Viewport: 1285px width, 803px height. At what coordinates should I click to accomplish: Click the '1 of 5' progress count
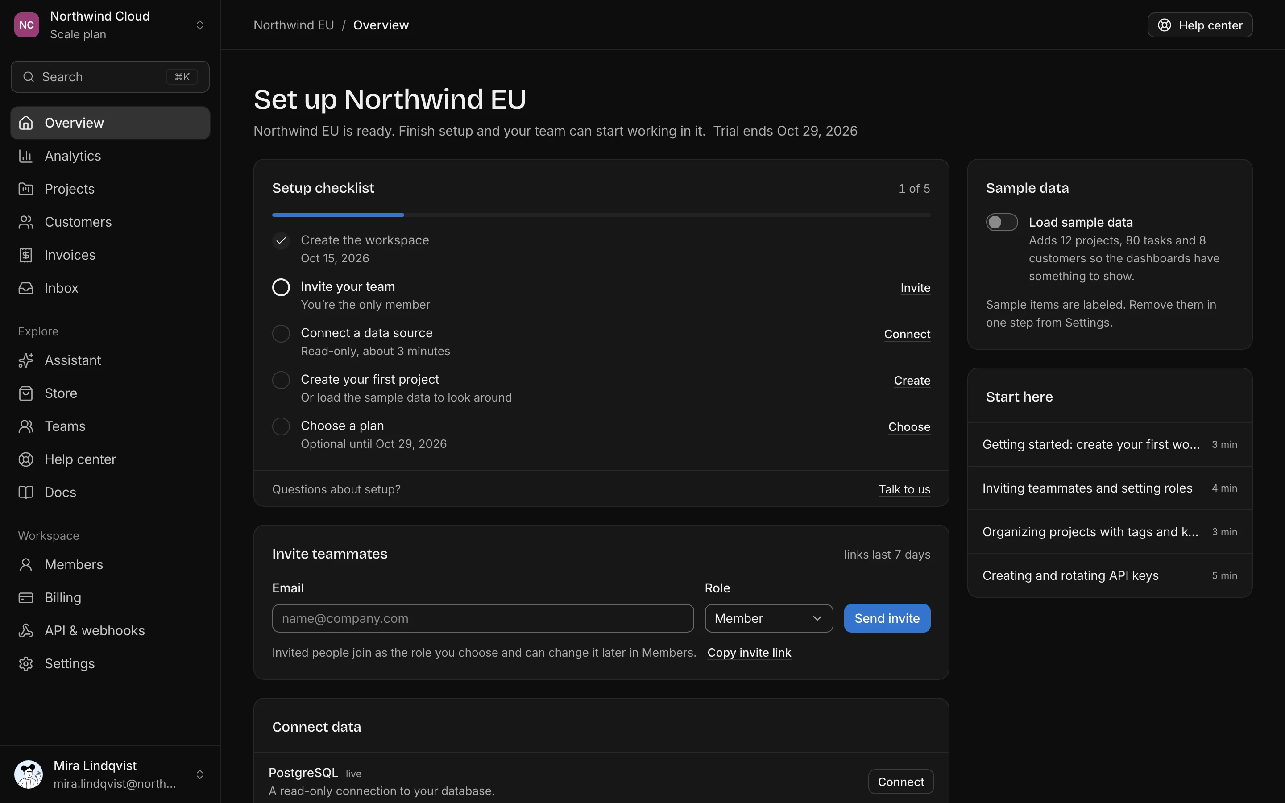tap(914, 189)
